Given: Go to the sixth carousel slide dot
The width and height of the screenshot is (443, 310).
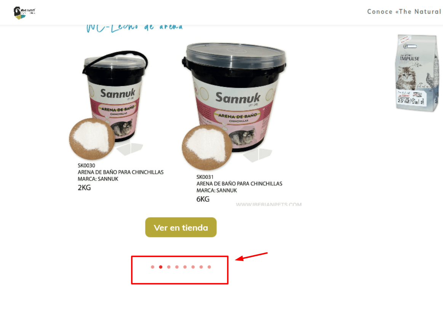Looking at the screenshot, I should 193,267.
